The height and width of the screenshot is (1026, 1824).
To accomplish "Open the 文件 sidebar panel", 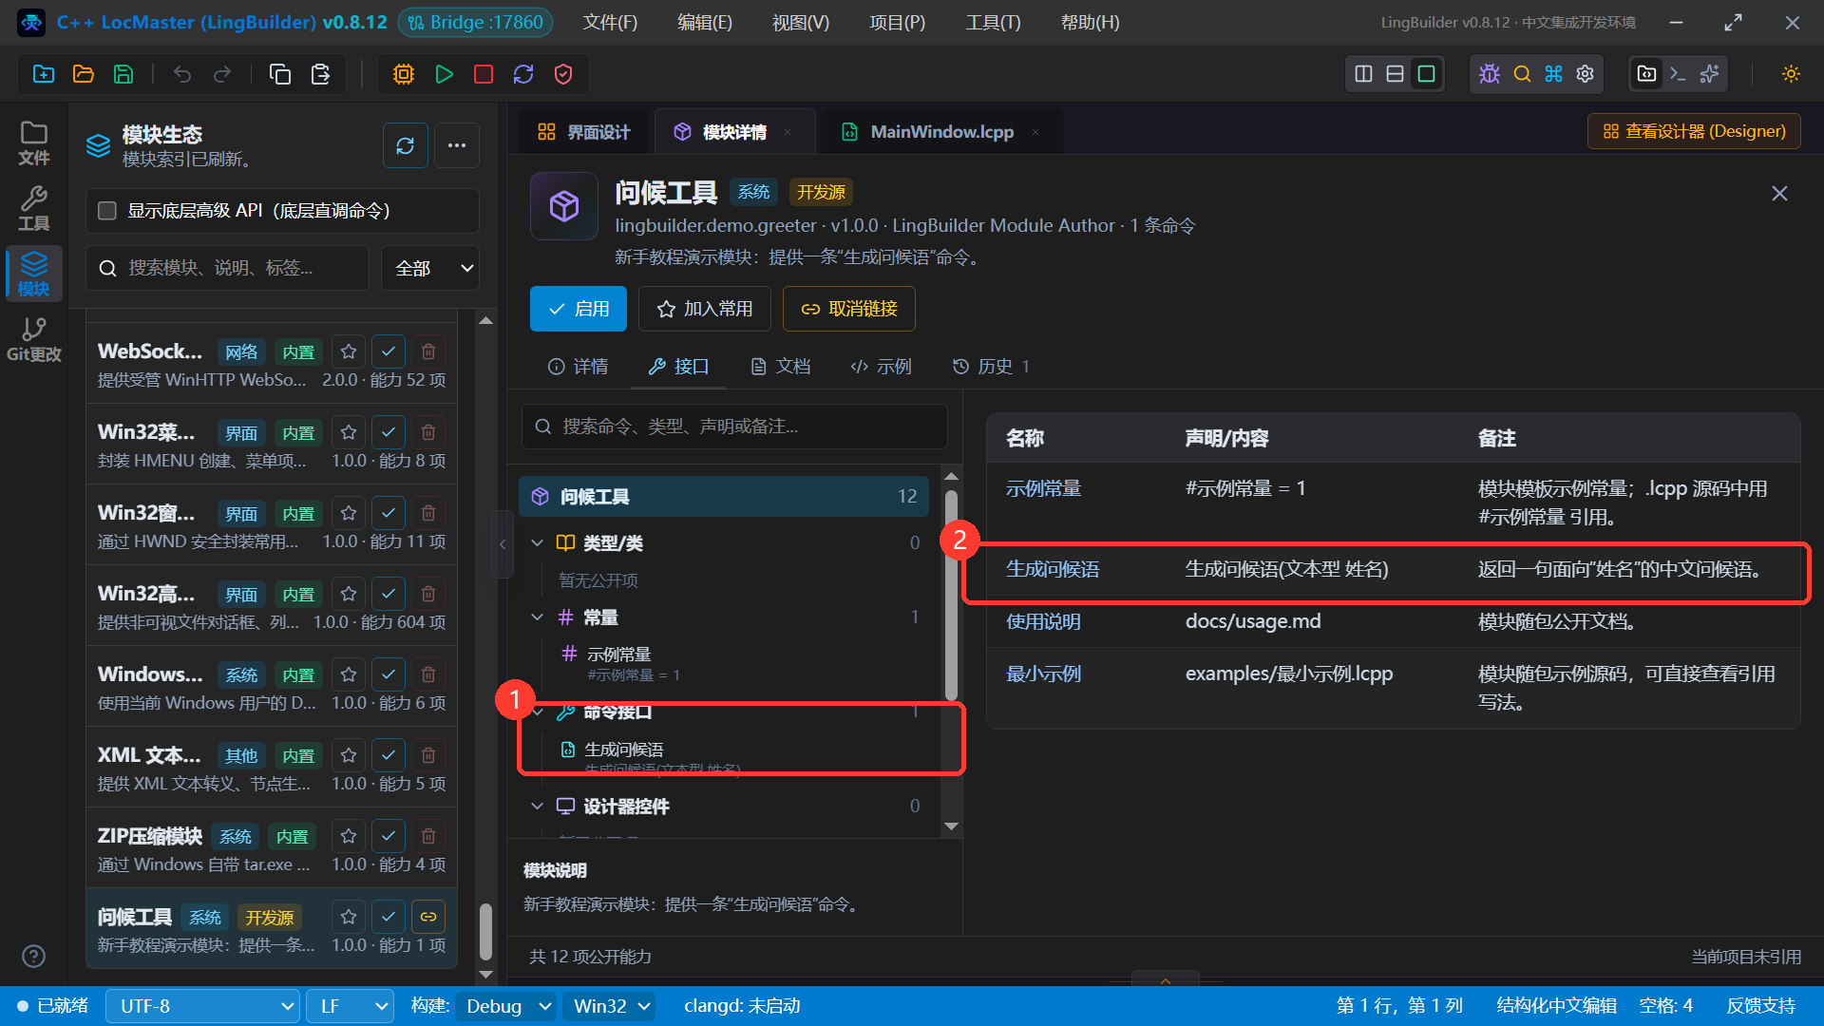I will (34, 143).
